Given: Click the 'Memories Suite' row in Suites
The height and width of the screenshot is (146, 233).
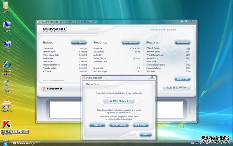Looking at the screenshot, I should (x=65, y=52).
